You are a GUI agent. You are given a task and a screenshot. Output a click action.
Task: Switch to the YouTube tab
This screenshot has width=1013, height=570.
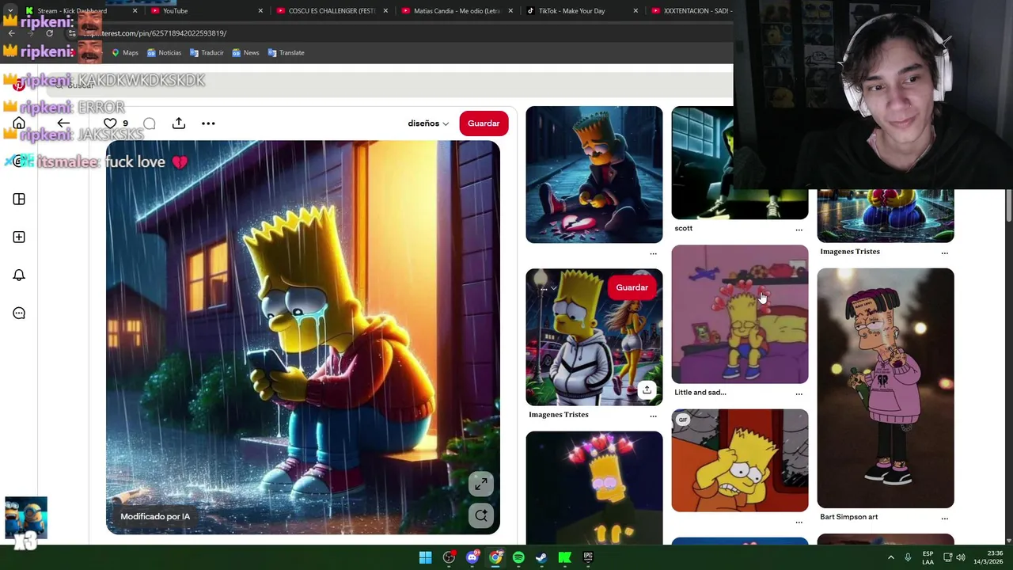[207, 11]
